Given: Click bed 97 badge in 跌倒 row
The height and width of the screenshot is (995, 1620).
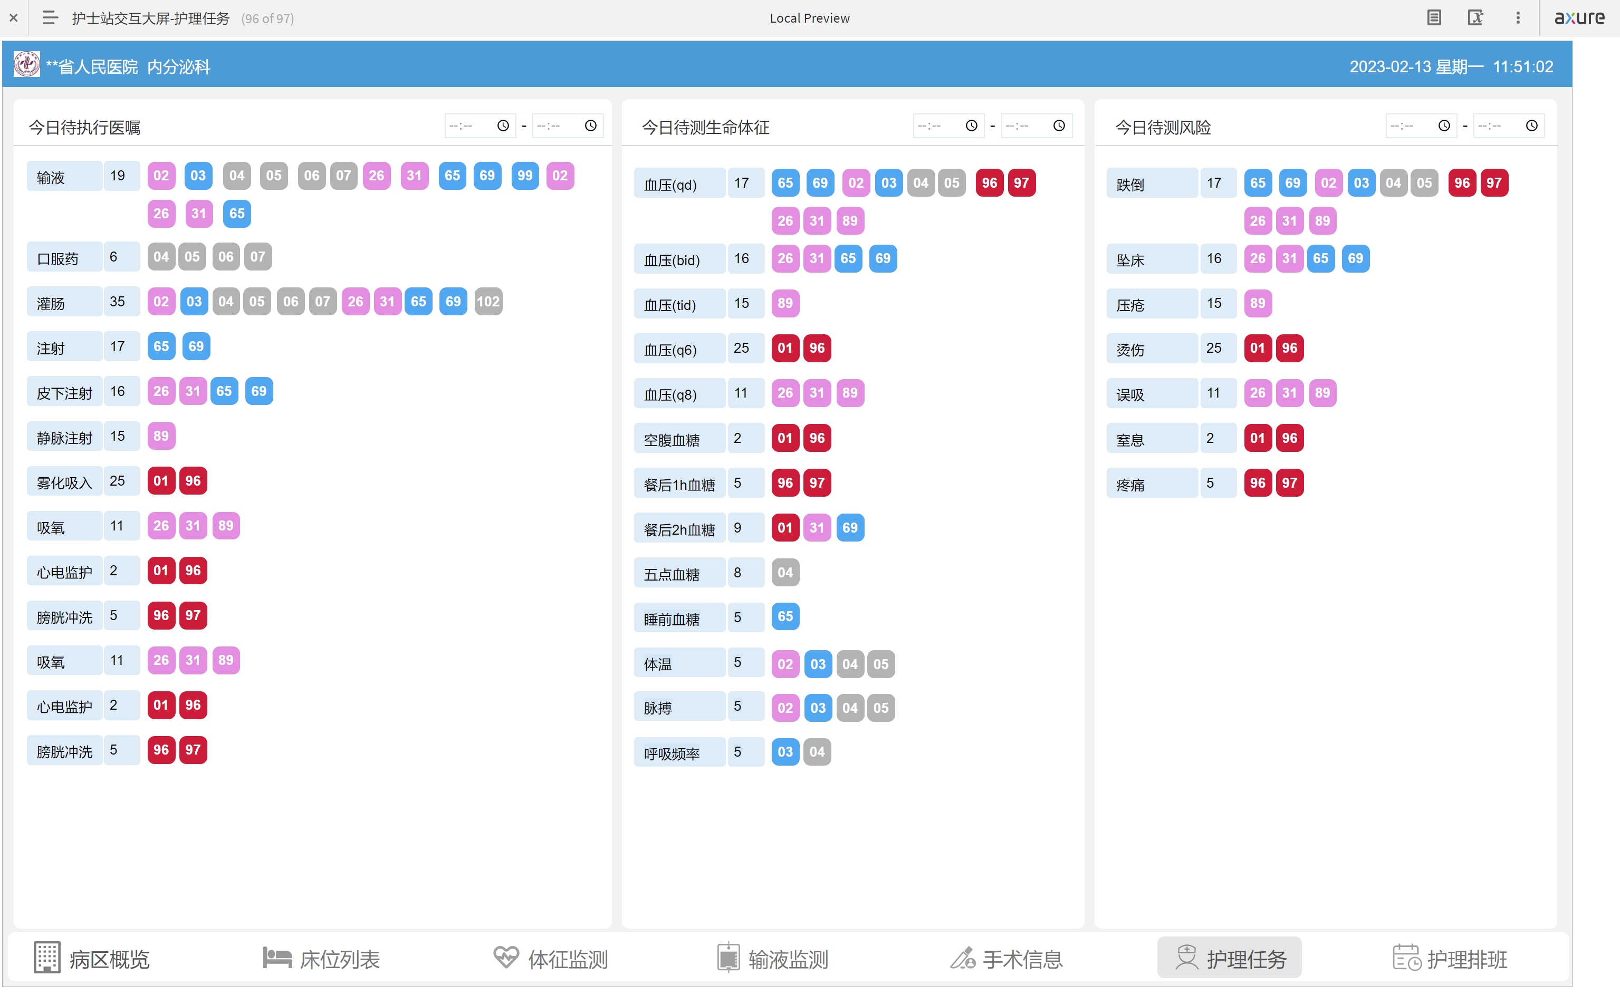Looking at the screenshot, I should [x=1493, y=183].
